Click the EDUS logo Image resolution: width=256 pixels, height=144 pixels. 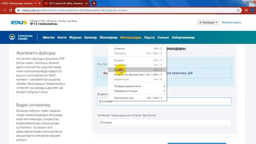coord(19,22)
